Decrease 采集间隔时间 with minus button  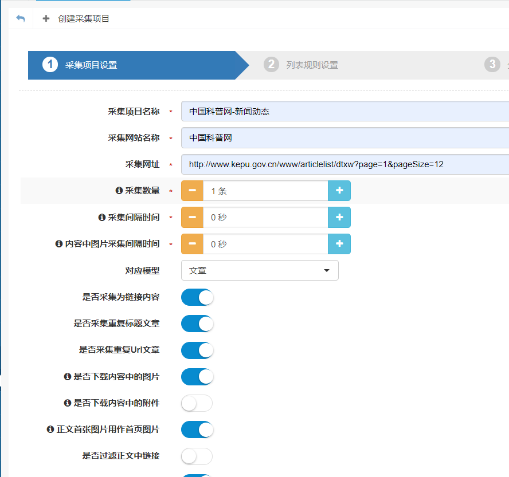[x=192, y=218]
